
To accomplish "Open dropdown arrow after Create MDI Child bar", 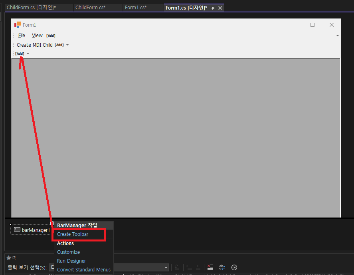I will [67, 45].
